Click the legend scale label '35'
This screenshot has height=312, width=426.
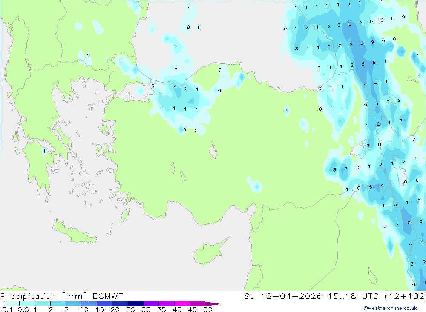point(161,309)
